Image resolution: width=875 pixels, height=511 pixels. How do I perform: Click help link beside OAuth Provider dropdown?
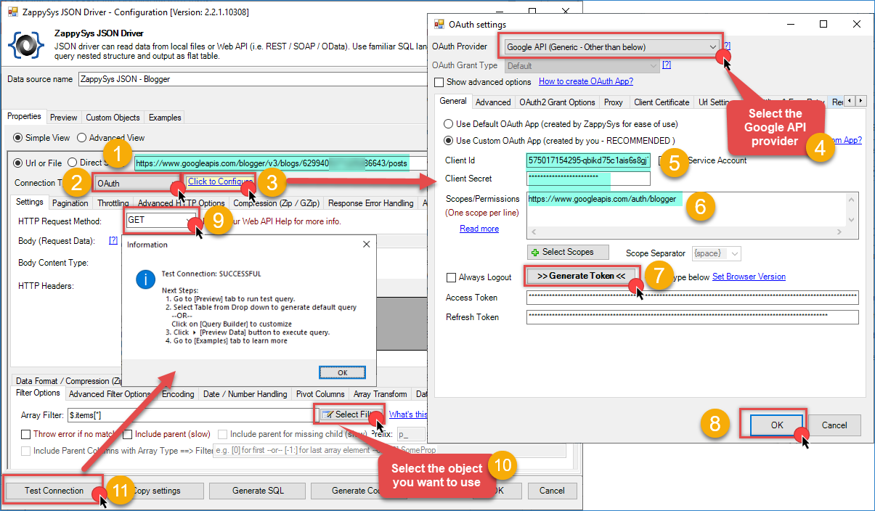click(726, 46)
